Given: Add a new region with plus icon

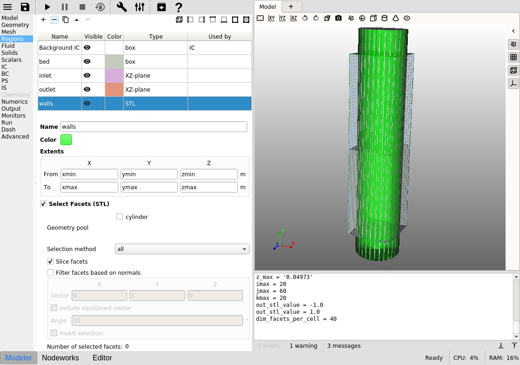Looking at the screenshot, I should click(43, 20).
